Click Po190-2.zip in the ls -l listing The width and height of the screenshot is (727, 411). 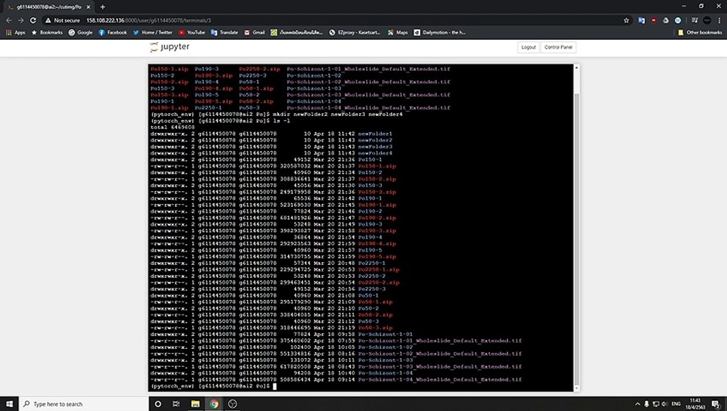point(377,218)
